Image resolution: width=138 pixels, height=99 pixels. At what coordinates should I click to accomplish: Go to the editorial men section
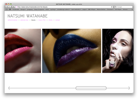click(24, 20)
